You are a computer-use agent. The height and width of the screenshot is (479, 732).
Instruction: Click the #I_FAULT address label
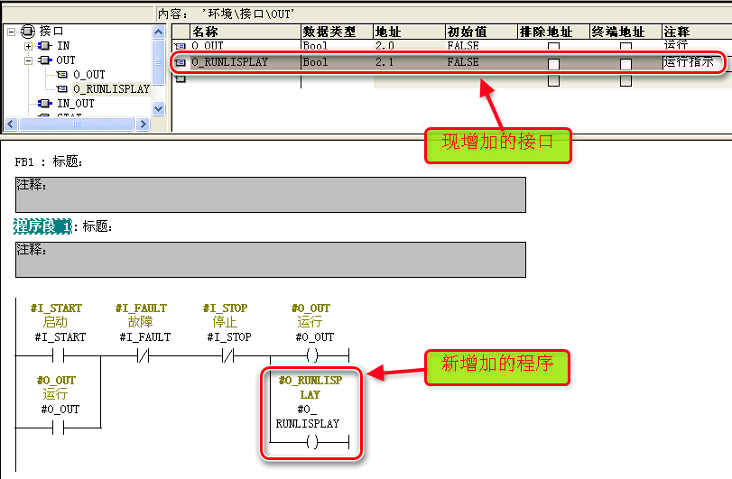point(145,337)
